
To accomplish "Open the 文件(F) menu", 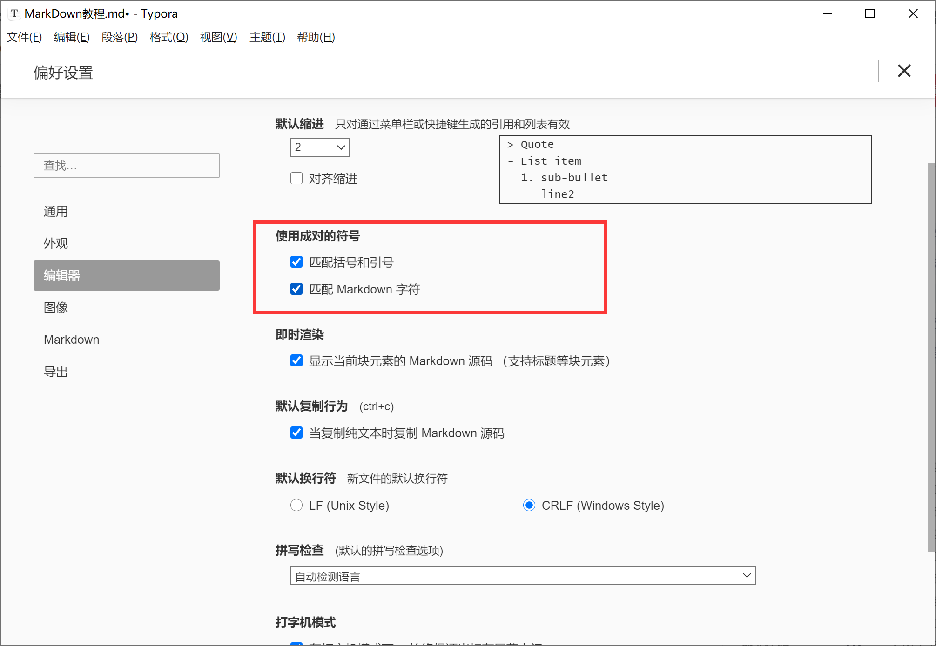I will pyautogui.click(x=24, y=37).
